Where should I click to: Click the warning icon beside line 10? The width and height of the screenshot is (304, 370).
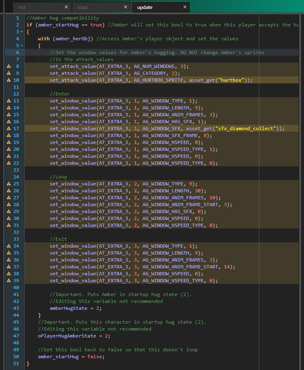[x=9, y=80]
